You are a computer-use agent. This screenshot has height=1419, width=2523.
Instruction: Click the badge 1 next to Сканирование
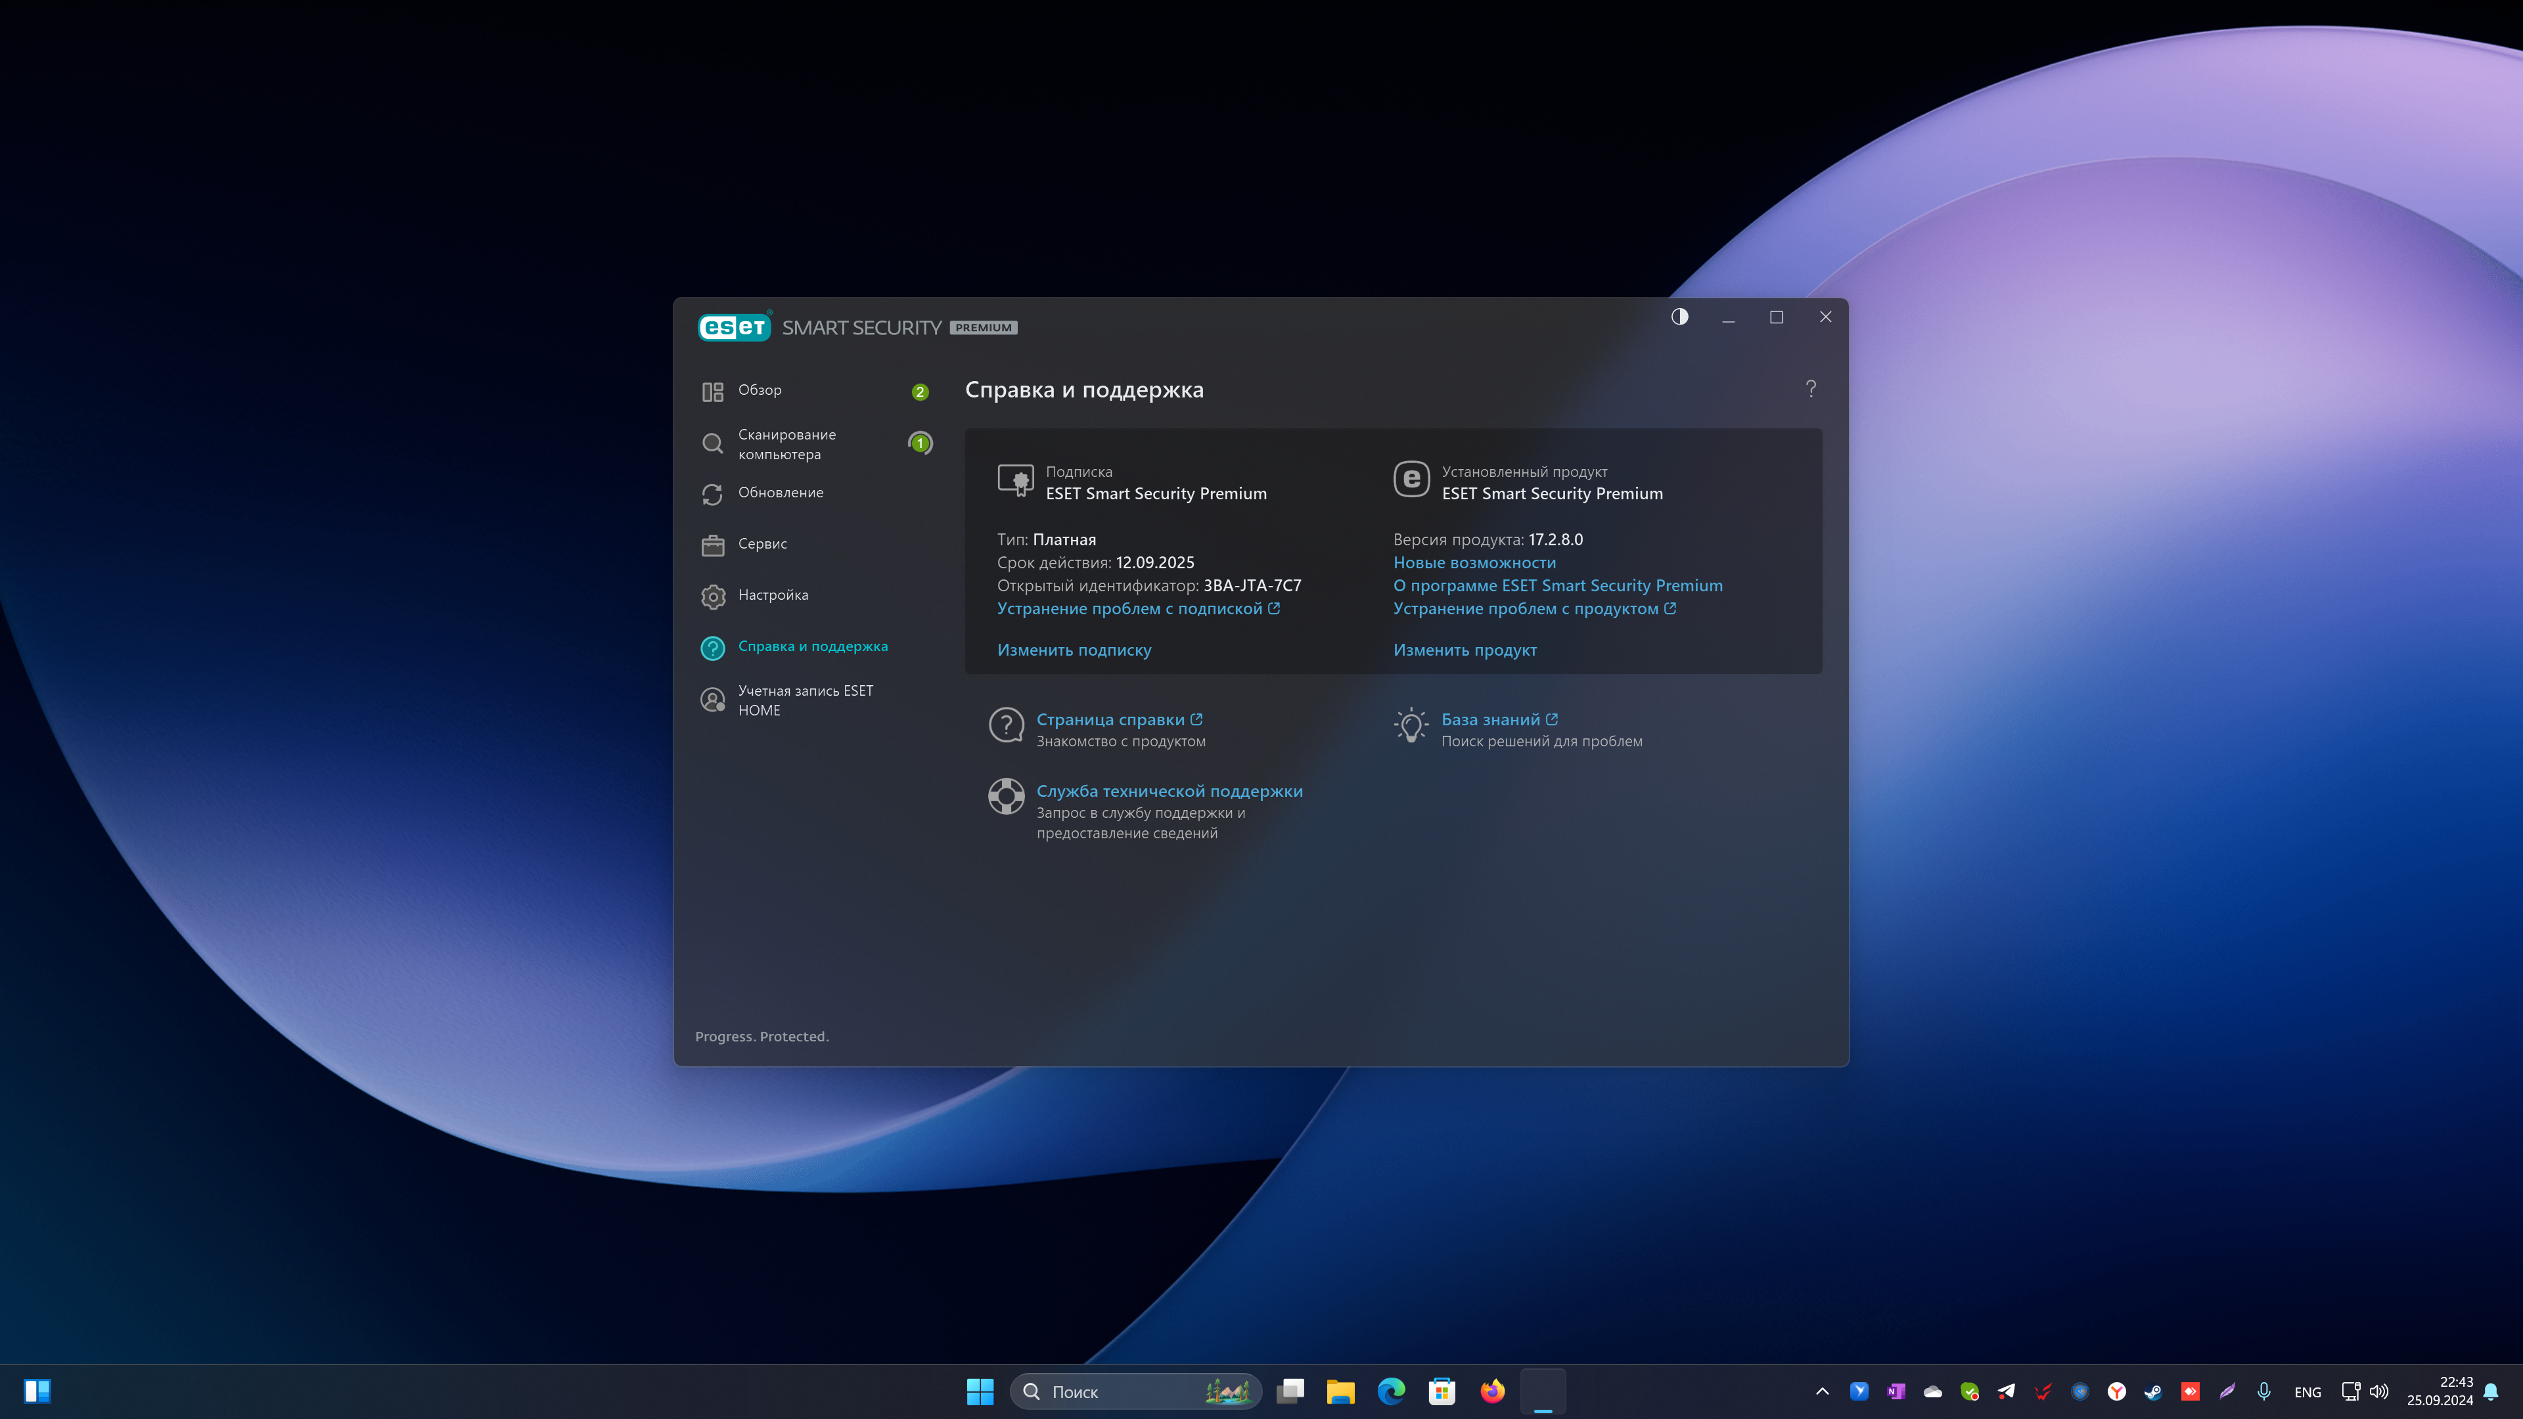click(x=920, y=443)
